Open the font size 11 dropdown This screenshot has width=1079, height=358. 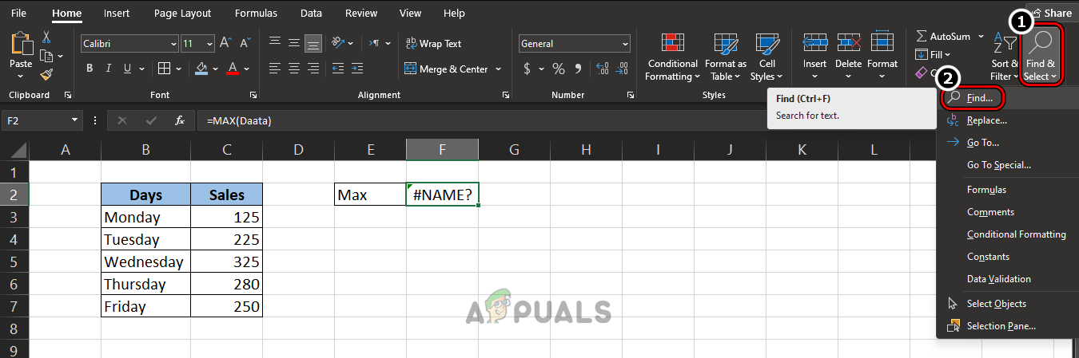pyautogui.click(x=209, y=44)
